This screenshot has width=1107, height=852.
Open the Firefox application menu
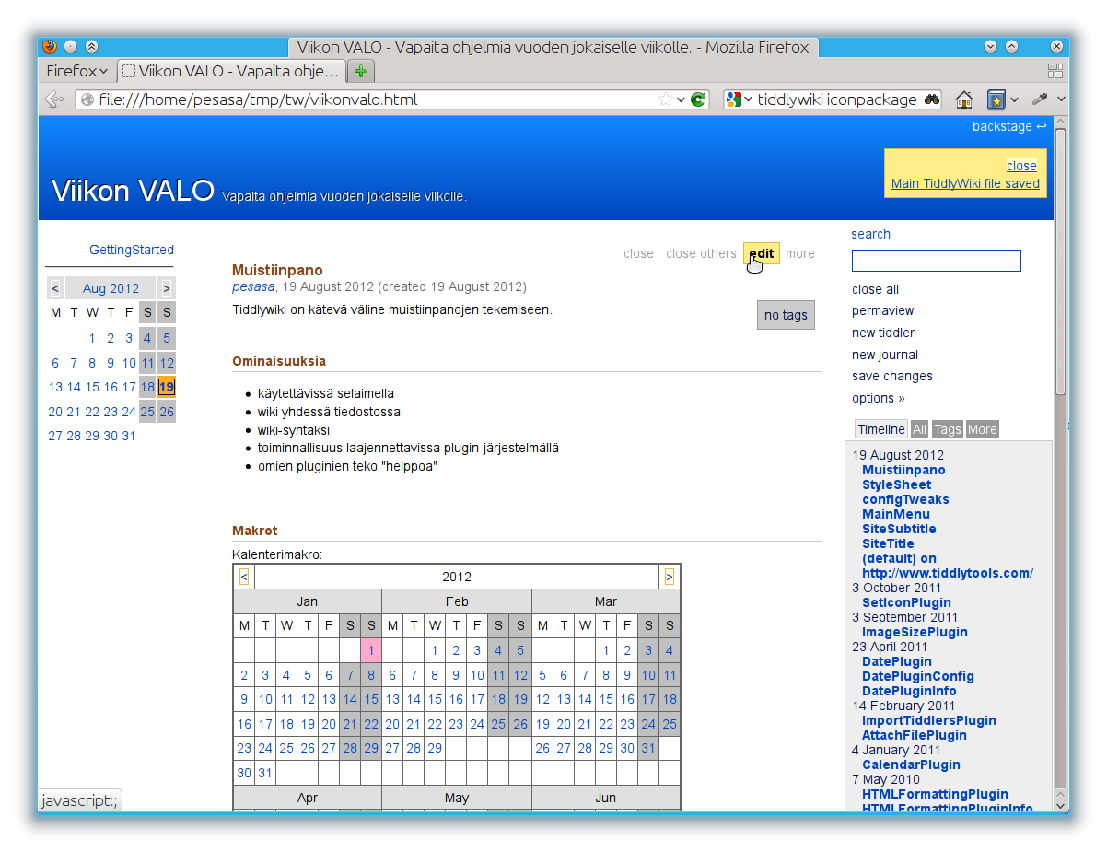(x=77, y=71)
